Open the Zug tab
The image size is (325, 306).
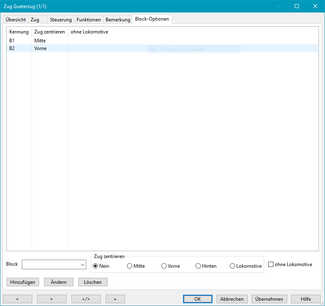[35, 19]
